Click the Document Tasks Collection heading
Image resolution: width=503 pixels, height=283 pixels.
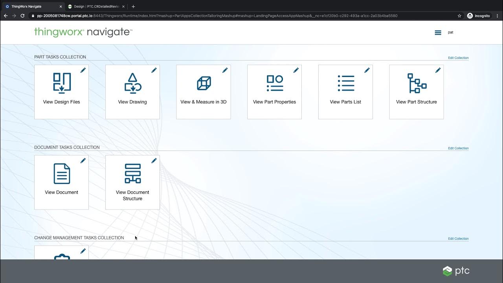[67, 147]
